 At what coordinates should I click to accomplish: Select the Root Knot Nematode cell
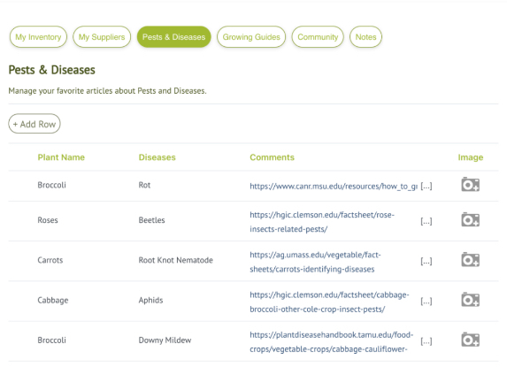pyautogui.click(x=175, y=260)
